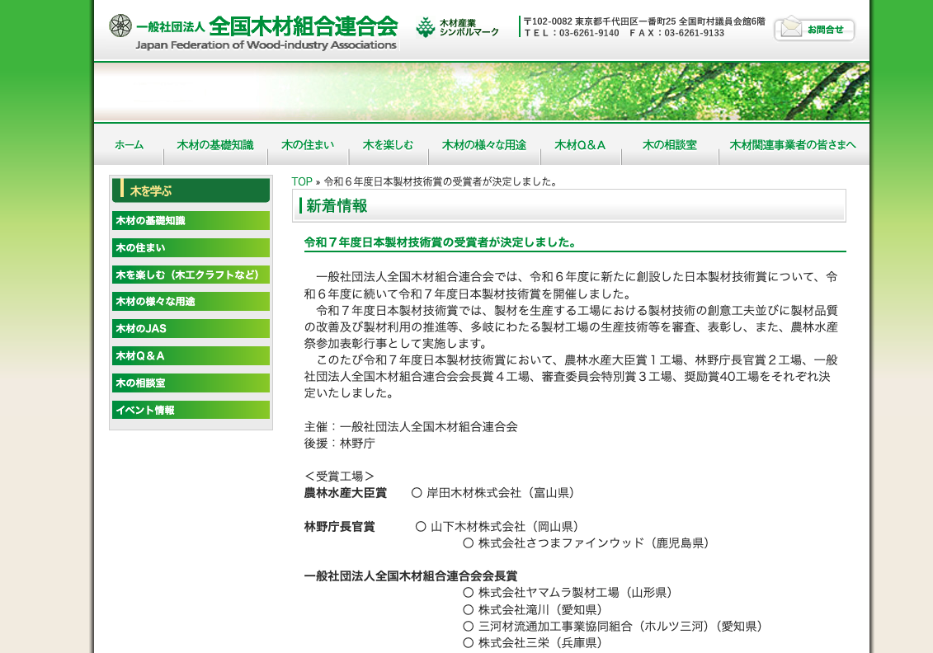This screenshot has width=933, height=653.
Task: Go to 木の住まい top menu
Action: 308,145
